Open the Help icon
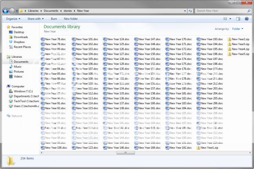This screenshot has height=169, width=254. pyautogui.click(x=246, y=19)
